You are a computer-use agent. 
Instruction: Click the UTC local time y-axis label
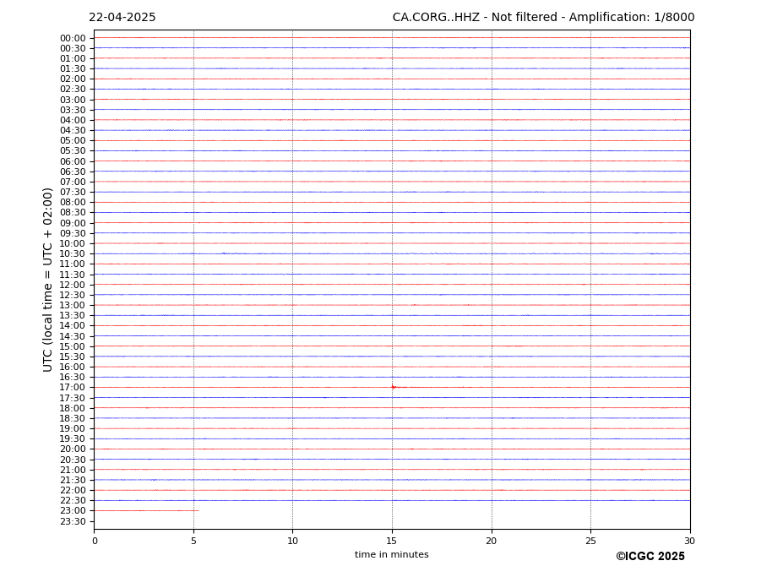[49, 280]
